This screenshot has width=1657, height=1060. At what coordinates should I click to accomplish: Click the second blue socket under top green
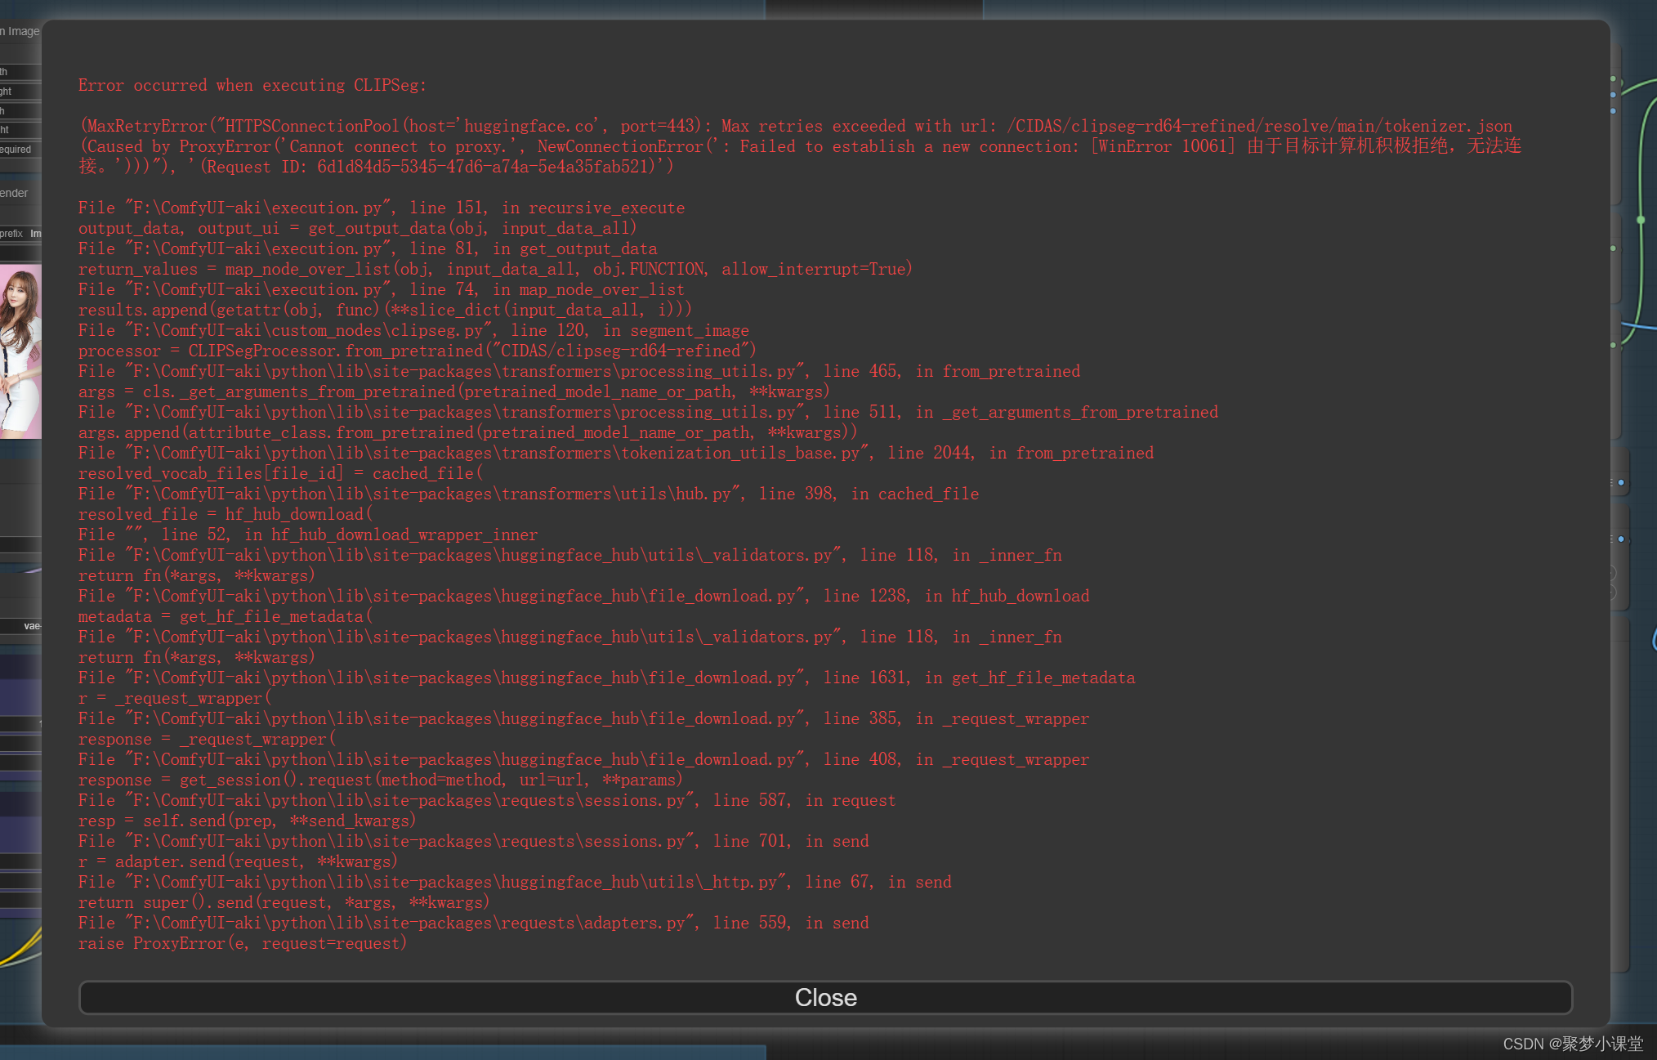pyautogui.click(x=1613, y=110)
